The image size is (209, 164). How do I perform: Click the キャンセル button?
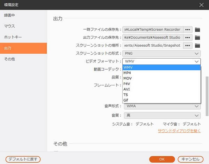[x=191, y=159]
